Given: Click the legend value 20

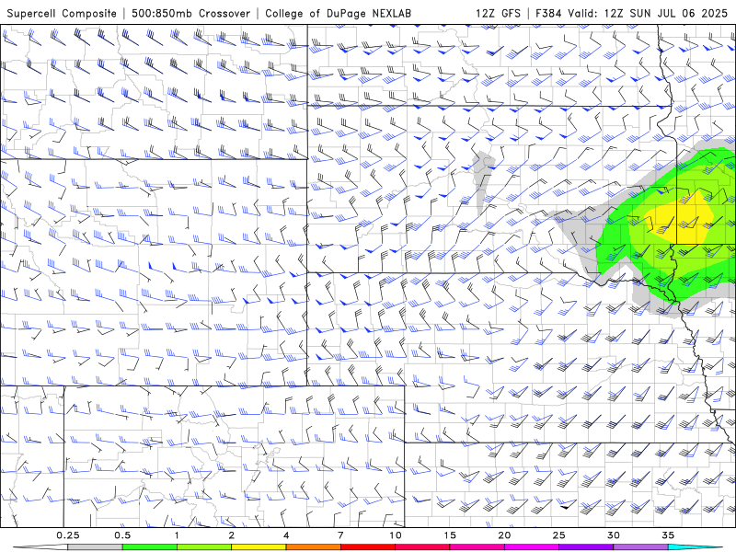Looking at the screenshot, I should 504,535.
